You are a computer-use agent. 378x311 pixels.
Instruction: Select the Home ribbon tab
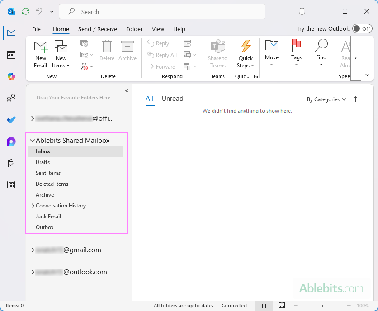[x=61, y=29]
